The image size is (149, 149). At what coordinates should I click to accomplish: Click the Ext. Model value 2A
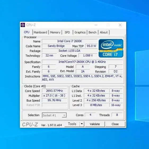tap(83, 71)
